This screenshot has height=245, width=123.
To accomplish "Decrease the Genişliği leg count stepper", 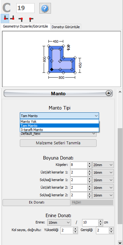I will (111, 232).
